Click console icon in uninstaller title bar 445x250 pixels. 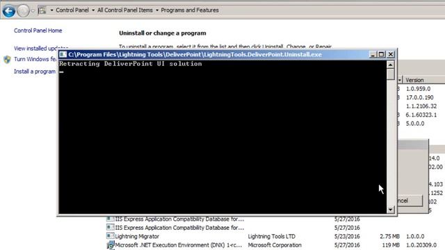(x=63, y=54)
